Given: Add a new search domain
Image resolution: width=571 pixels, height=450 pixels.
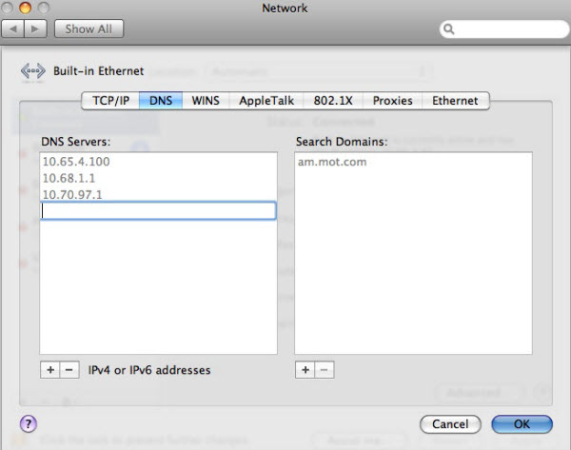Looking at the screenshot, I should click(x=305, y=370).
